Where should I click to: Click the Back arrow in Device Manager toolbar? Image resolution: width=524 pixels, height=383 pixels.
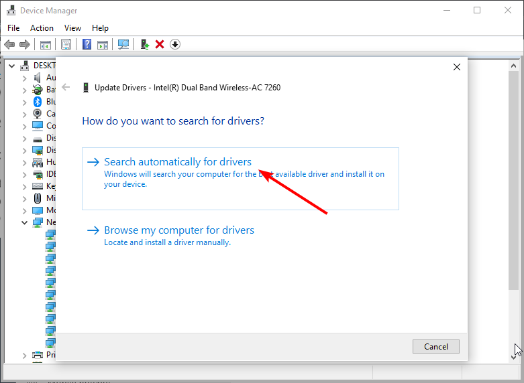pos(9,44)
